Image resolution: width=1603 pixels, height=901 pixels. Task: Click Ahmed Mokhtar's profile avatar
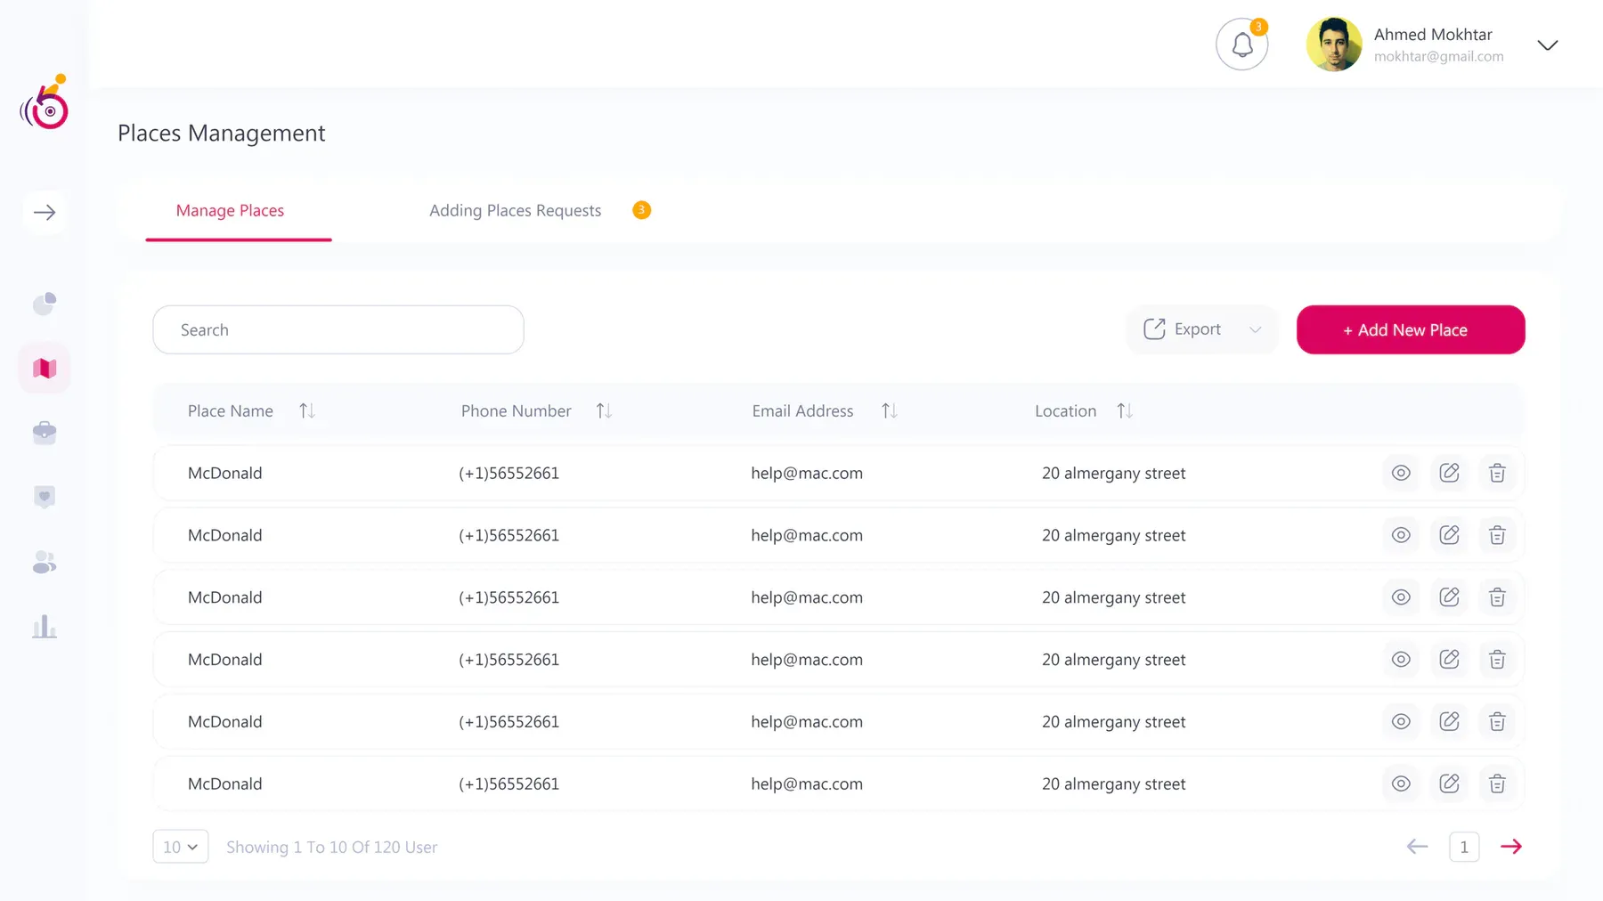pyautogui.click(x=1334, y=45)
